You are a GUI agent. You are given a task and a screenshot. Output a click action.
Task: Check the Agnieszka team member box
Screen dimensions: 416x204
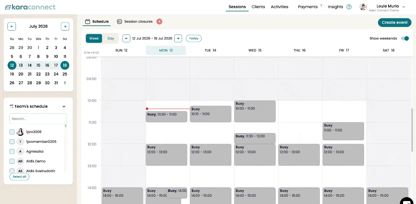(x=12, y=151)
